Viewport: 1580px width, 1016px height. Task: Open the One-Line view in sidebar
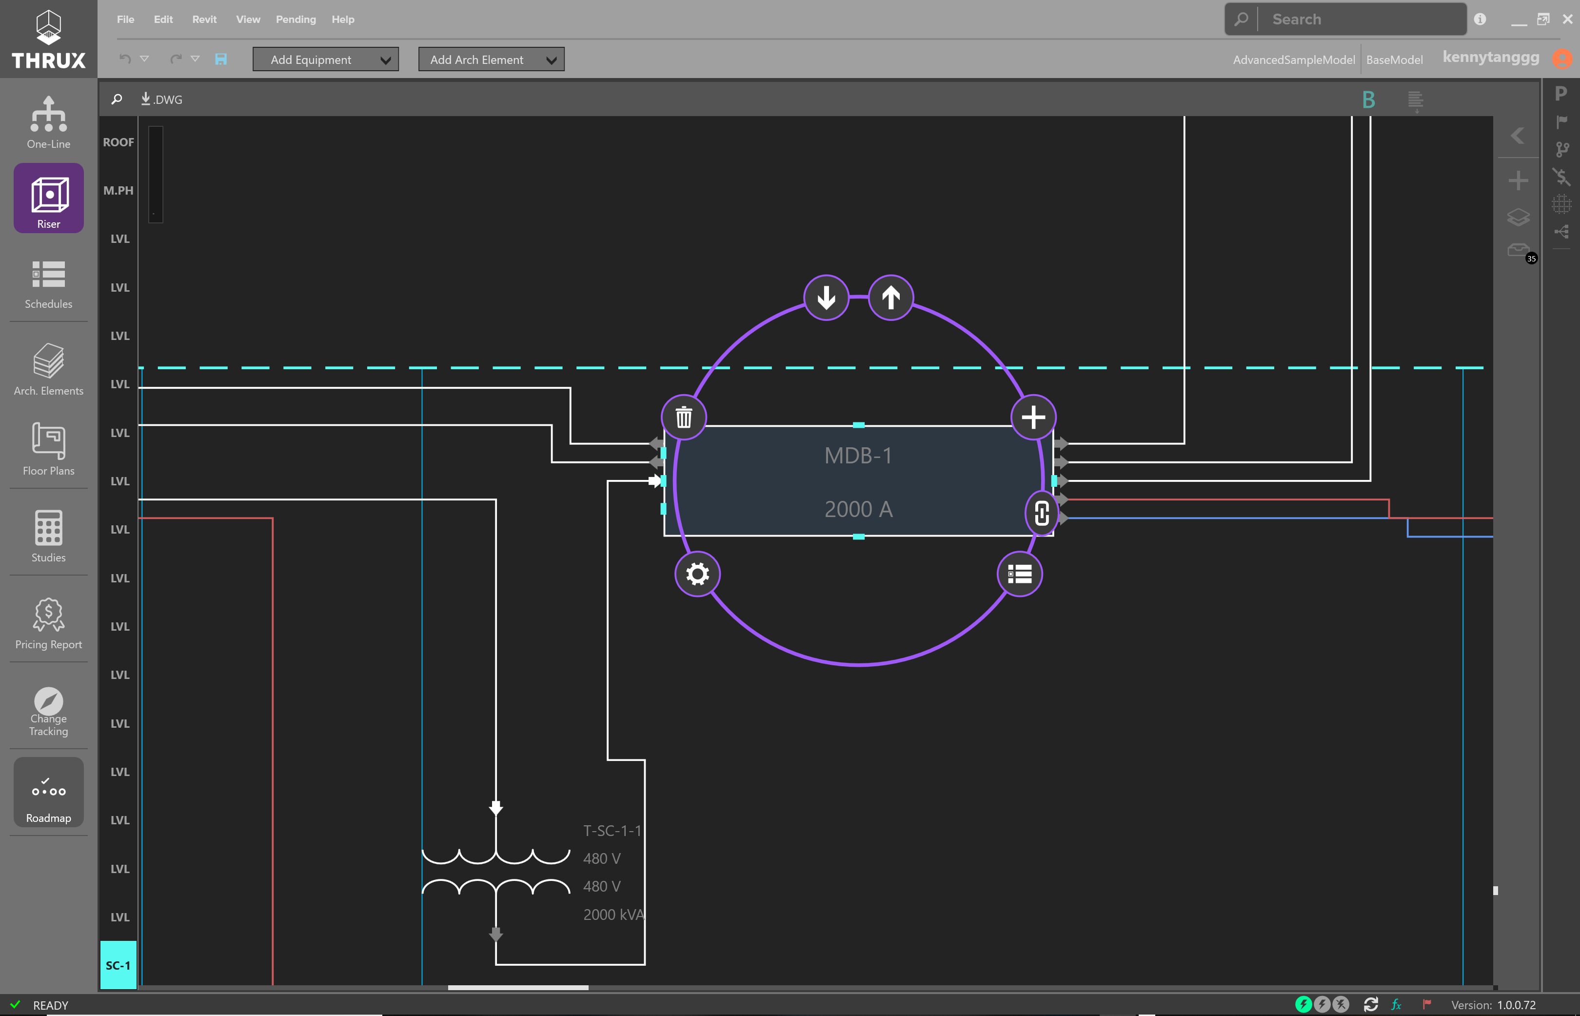click(x=48, y=123)
